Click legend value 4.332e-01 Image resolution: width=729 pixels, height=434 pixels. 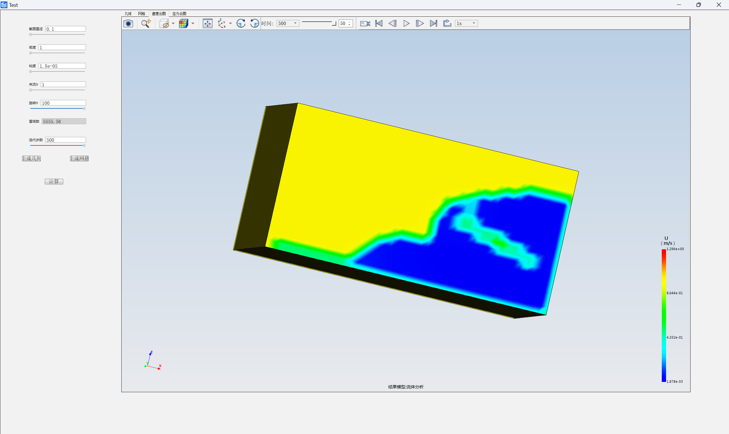[675, 338]
